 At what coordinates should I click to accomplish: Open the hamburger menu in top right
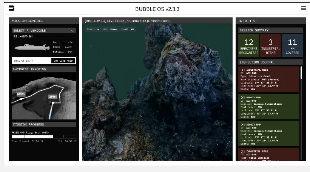(303, 8)
